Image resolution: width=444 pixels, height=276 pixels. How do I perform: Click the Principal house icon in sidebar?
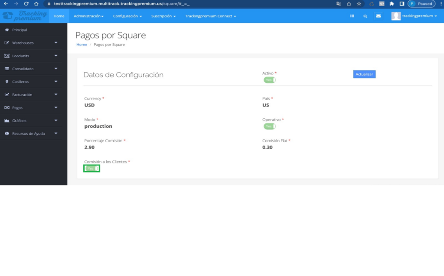click(7, 30)
